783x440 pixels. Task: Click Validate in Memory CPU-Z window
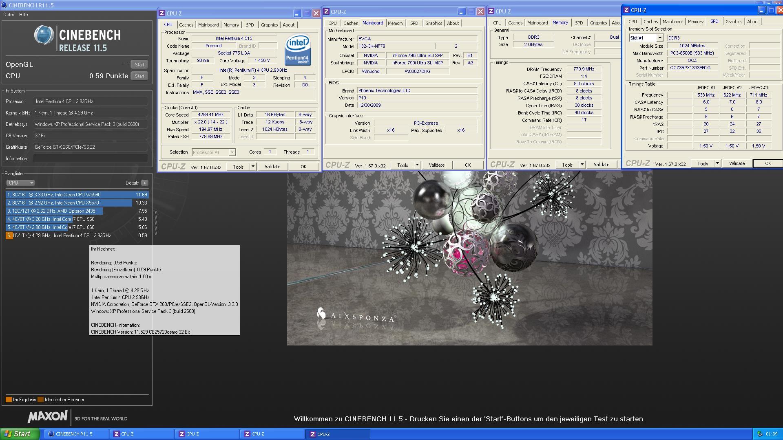pyautogui.click(x=602, y=165)
